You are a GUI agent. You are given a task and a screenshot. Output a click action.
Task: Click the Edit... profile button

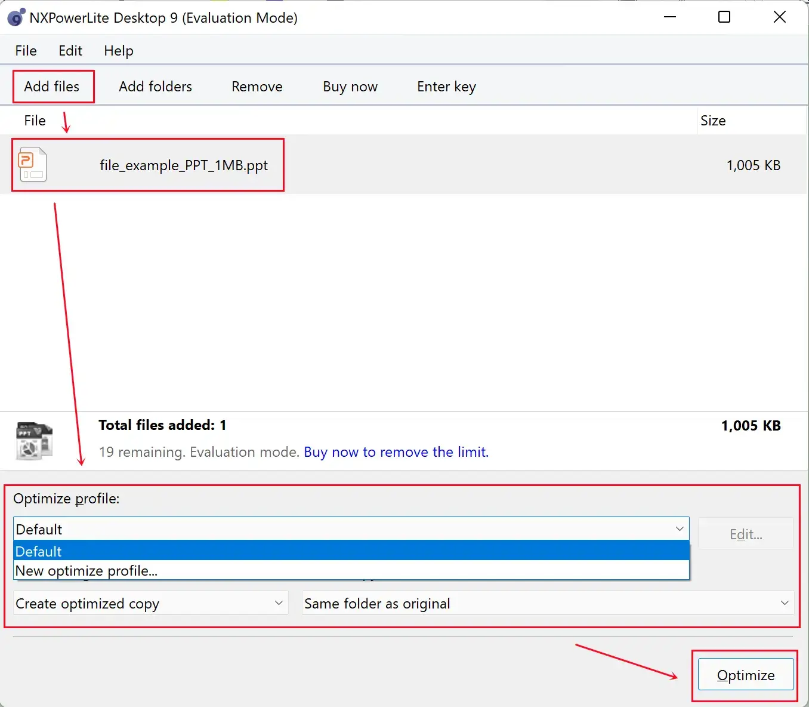coord(746,534)
